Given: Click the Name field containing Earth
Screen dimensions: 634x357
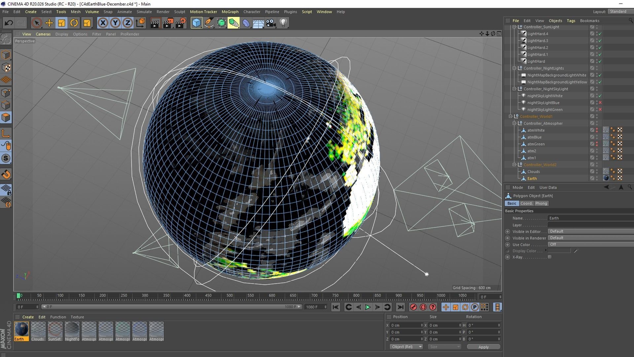Looking at the screenshot, I should [x=590, y=218].
